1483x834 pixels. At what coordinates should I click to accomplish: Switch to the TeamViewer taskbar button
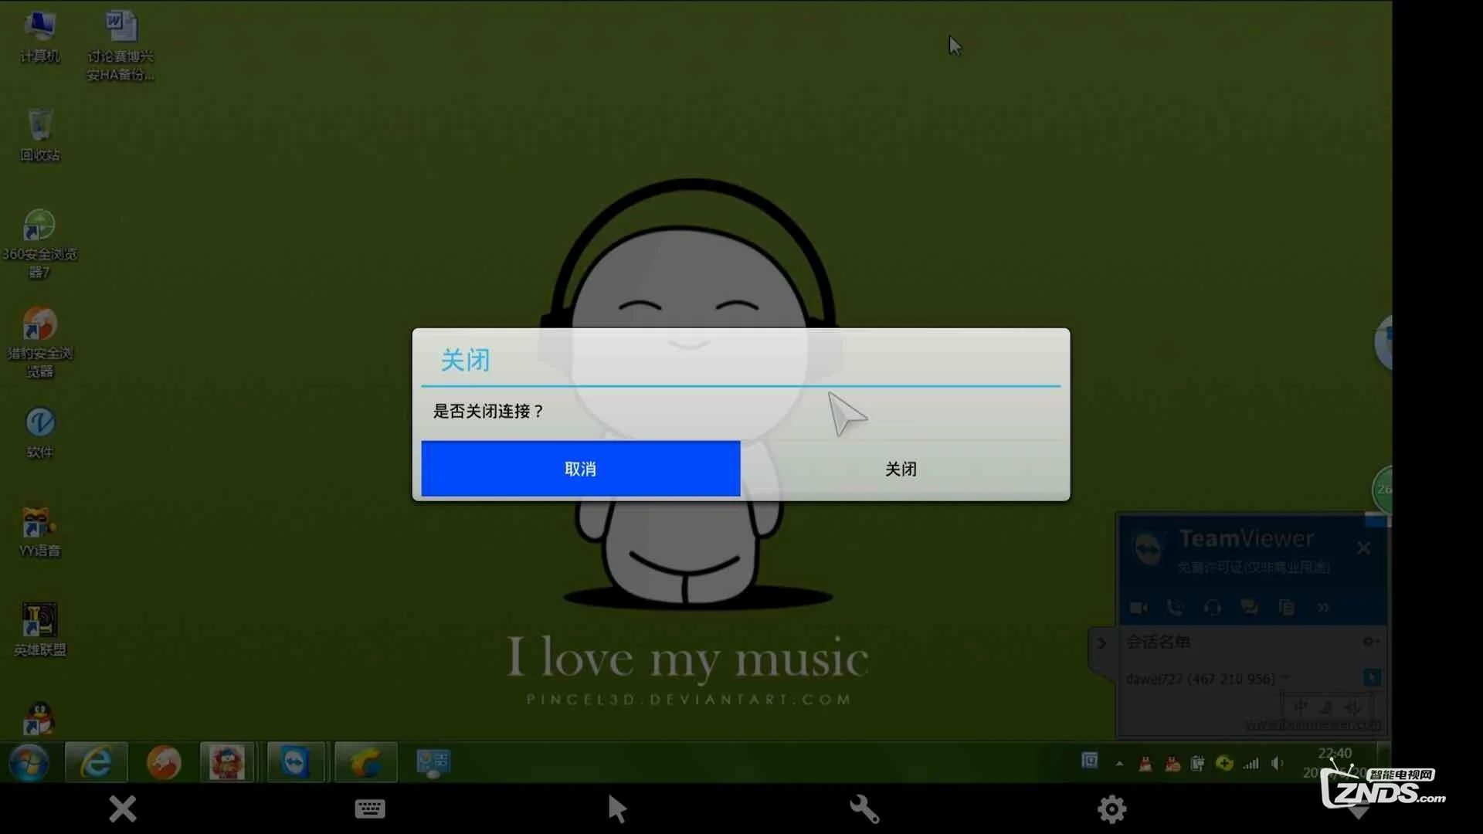[x=295, y=763]
